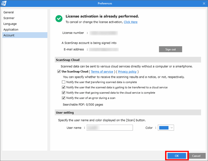The image size is (208, 161).
Task: Uncheck notify saving to cloud service complete
Action: (x=64, y=93)
